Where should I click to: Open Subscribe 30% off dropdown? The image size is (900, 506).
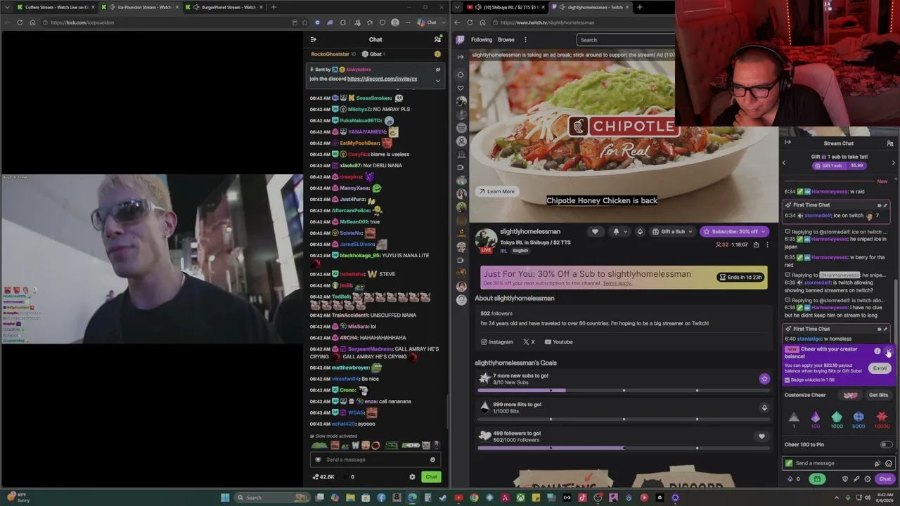coord(764,232)
